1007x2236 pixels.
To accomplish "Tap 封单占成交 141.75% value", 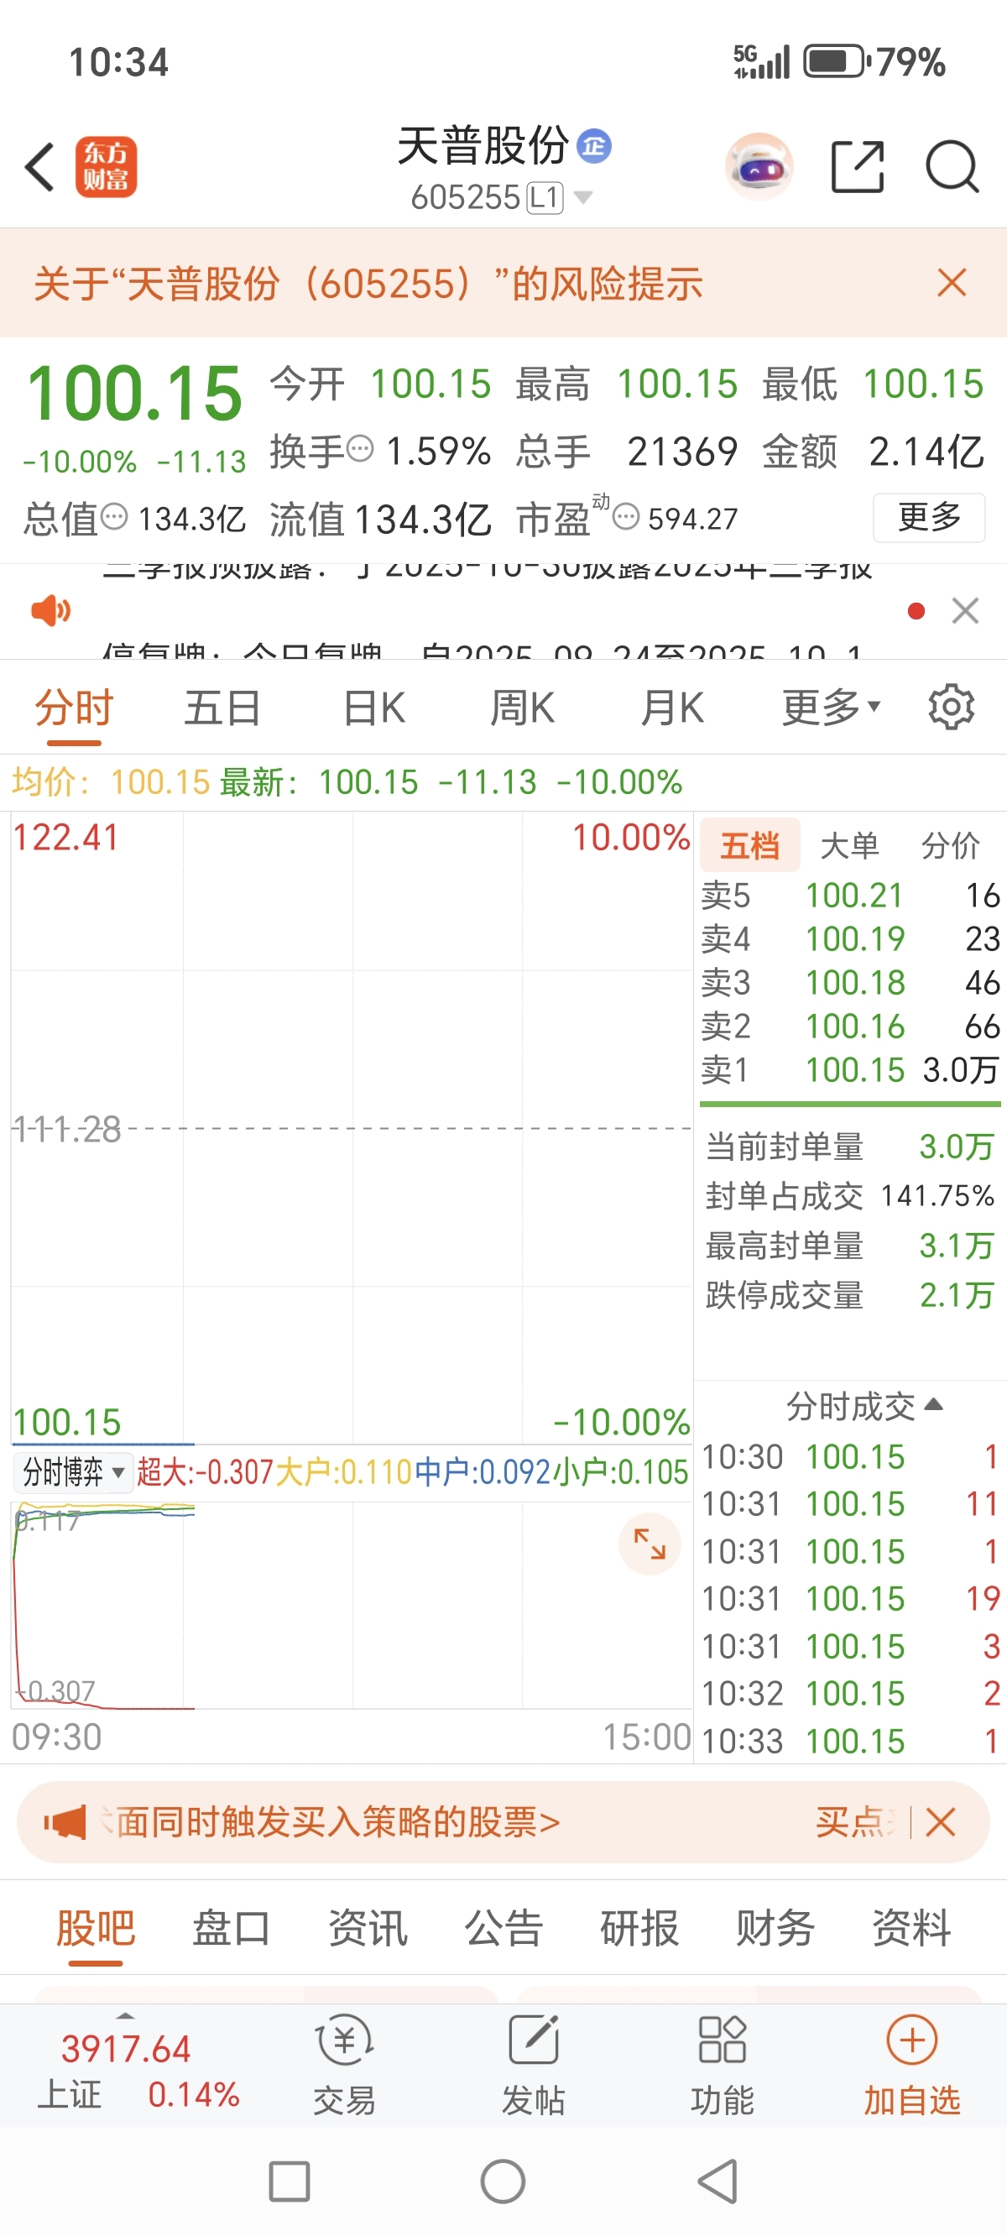I will pyautogui.click(x=937, y=1196).
